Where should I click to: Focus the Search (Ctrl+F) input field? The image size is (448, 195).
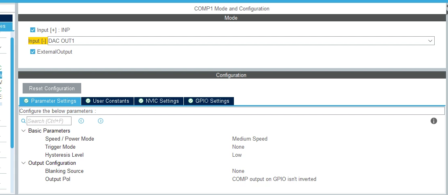click(x=49, y=121)
